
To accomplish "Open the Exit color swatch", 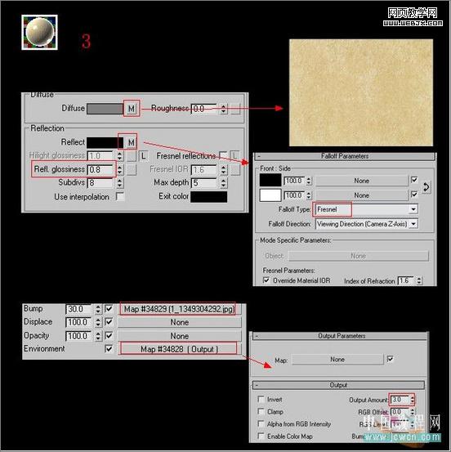I will pyautogui.click(x=208, y=197).
